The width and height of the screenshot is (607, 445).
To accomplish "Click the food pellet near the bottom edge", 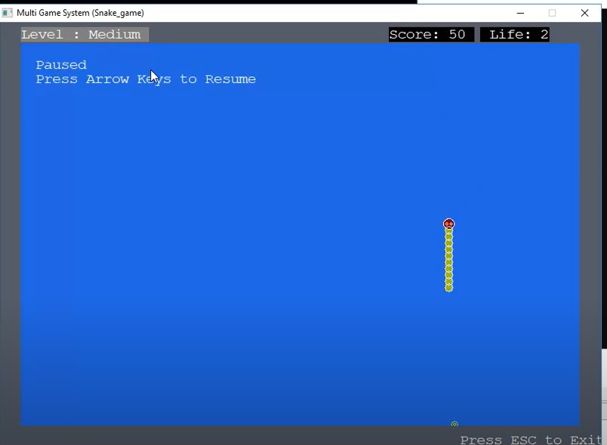I will point(454,423).
